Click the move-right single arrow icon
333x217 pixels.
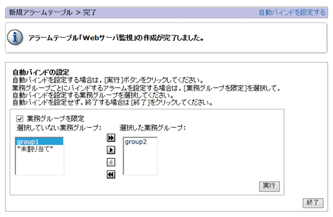tap(111, 150)
